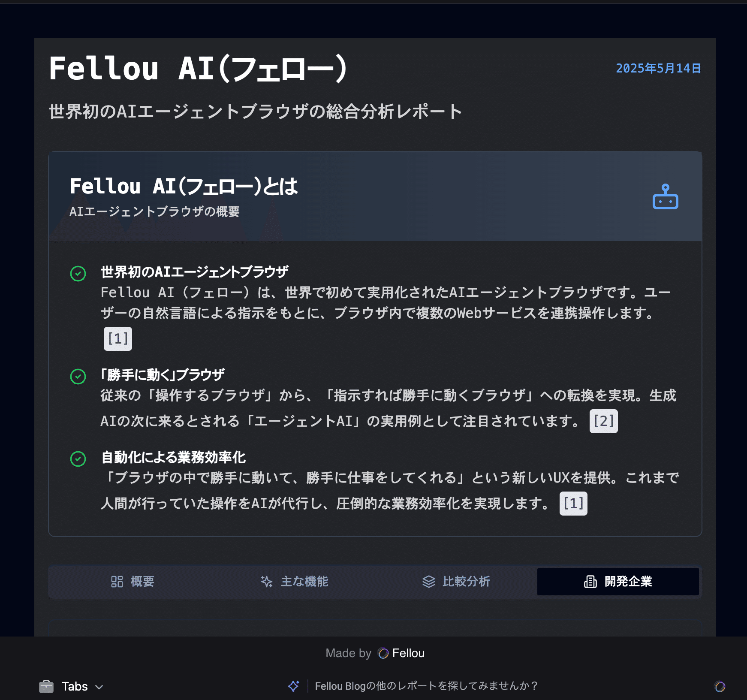This screenshot has width=747, height=700.
Task: Open the citation [2] reference badge
Action: click(x=603, y=421)
